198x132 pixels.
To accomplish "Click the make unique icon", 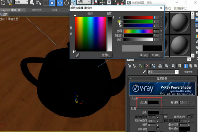I will point(160,66).
